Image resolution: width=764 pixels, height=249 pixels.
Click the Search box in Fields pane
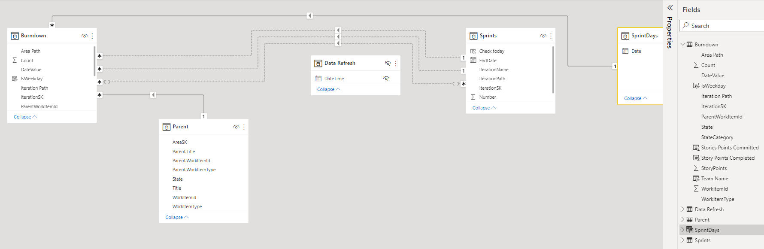(722, 26)
